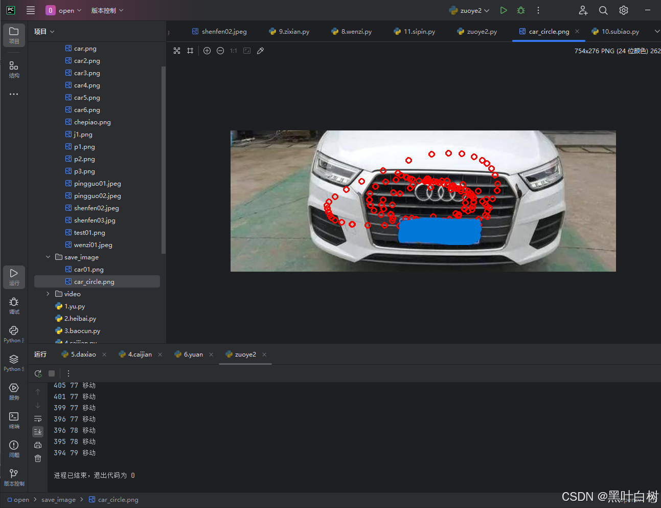The width and height of the screenshot is (661, 508).
Task: Switch to 8.wenzi.py editor tab
Action: click(x=352, y=31)
